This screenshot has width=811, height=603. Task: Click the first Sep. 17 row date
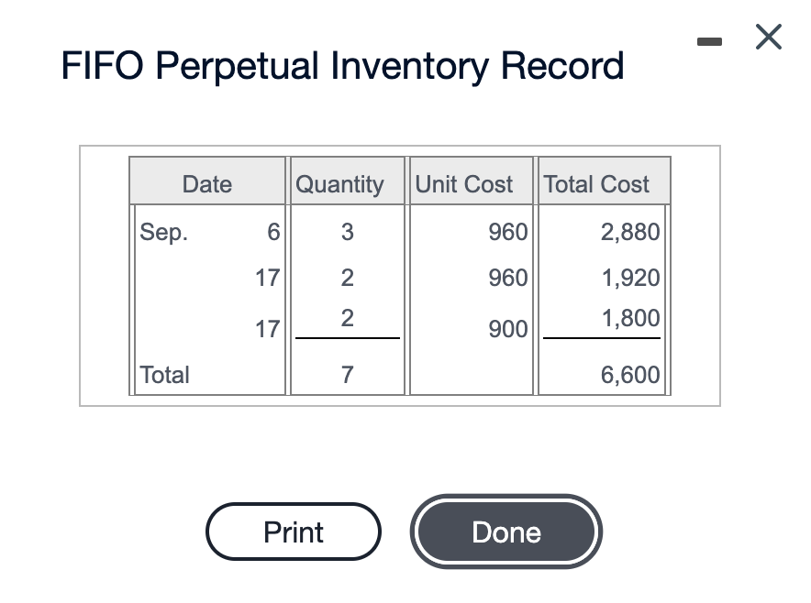[x=268, y=278]
